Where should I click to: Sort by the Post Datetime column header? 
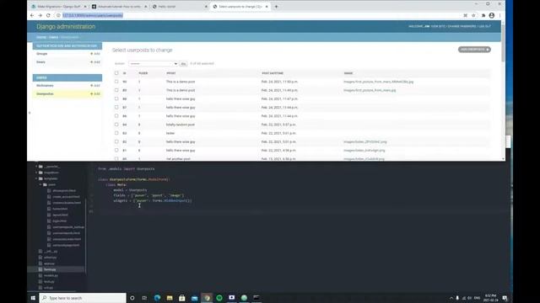tap(273, 73)
